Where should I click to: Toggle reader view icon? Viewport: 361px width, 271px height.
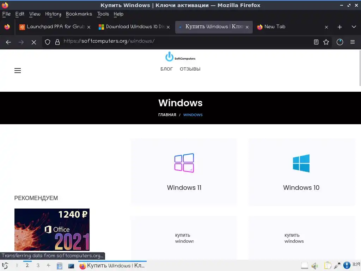[x=316, y=42]
